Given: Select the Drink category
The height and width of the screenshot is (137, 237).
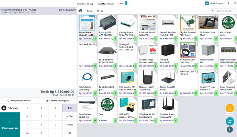Looking at the screenshot, I should [100, 11].
